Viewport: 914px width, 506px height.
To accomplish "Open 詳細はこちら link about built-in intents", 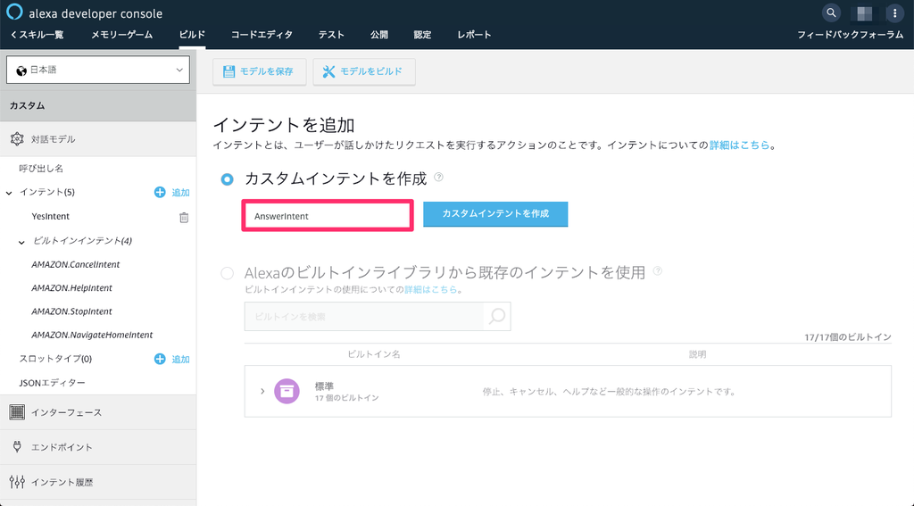I will [431, 289].
